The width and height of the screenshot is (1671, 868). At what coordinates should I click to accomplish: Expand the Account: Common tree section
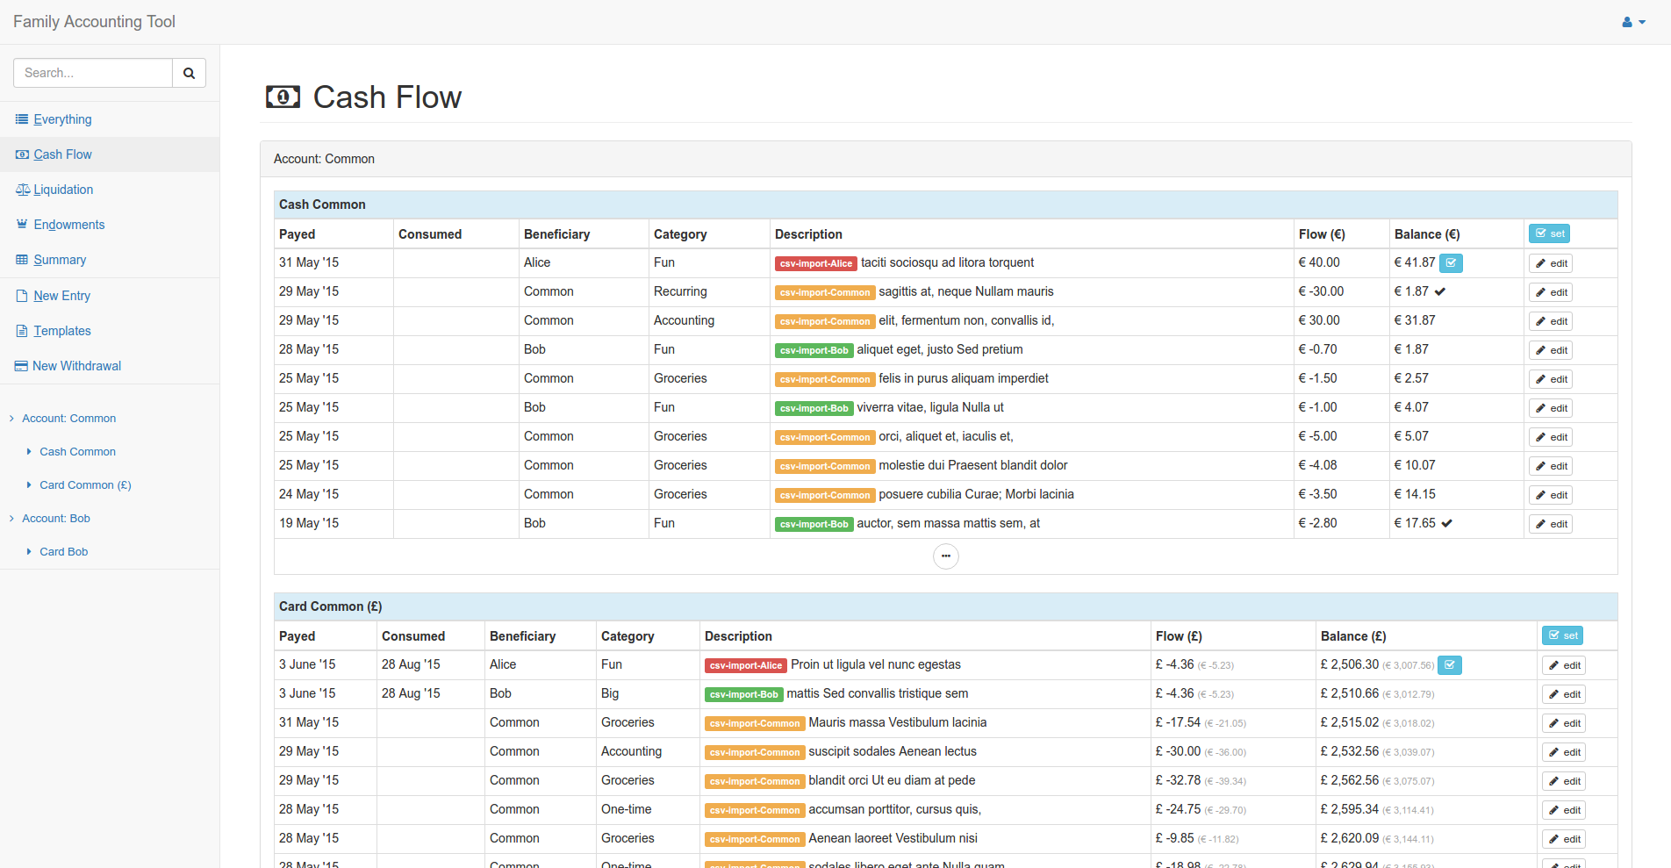coord(11,419)
